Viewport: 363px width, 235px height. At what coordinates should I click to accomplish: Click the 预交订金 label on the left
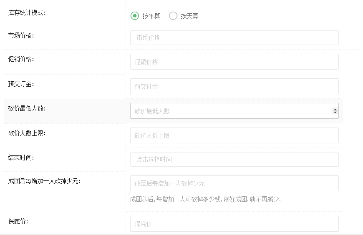[21, 84]
